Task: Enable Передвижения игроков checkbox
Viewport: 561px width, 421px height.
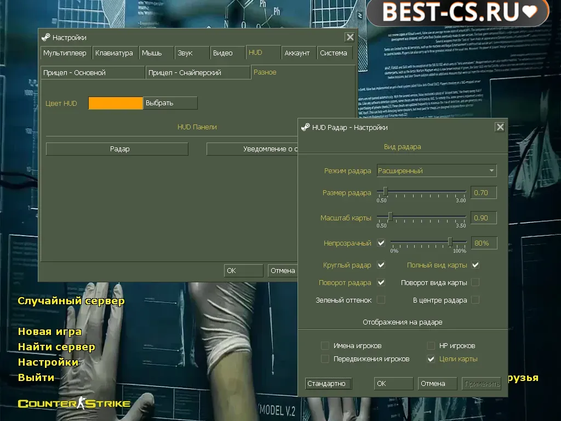Action: [325, 359]
